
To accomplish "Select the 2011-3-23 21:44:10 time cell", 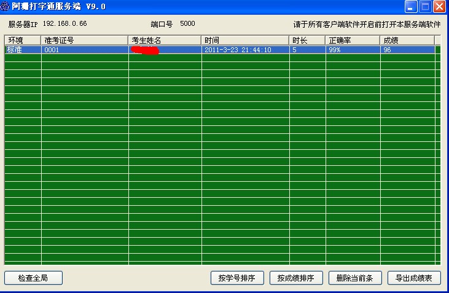I will click(246, 50).
